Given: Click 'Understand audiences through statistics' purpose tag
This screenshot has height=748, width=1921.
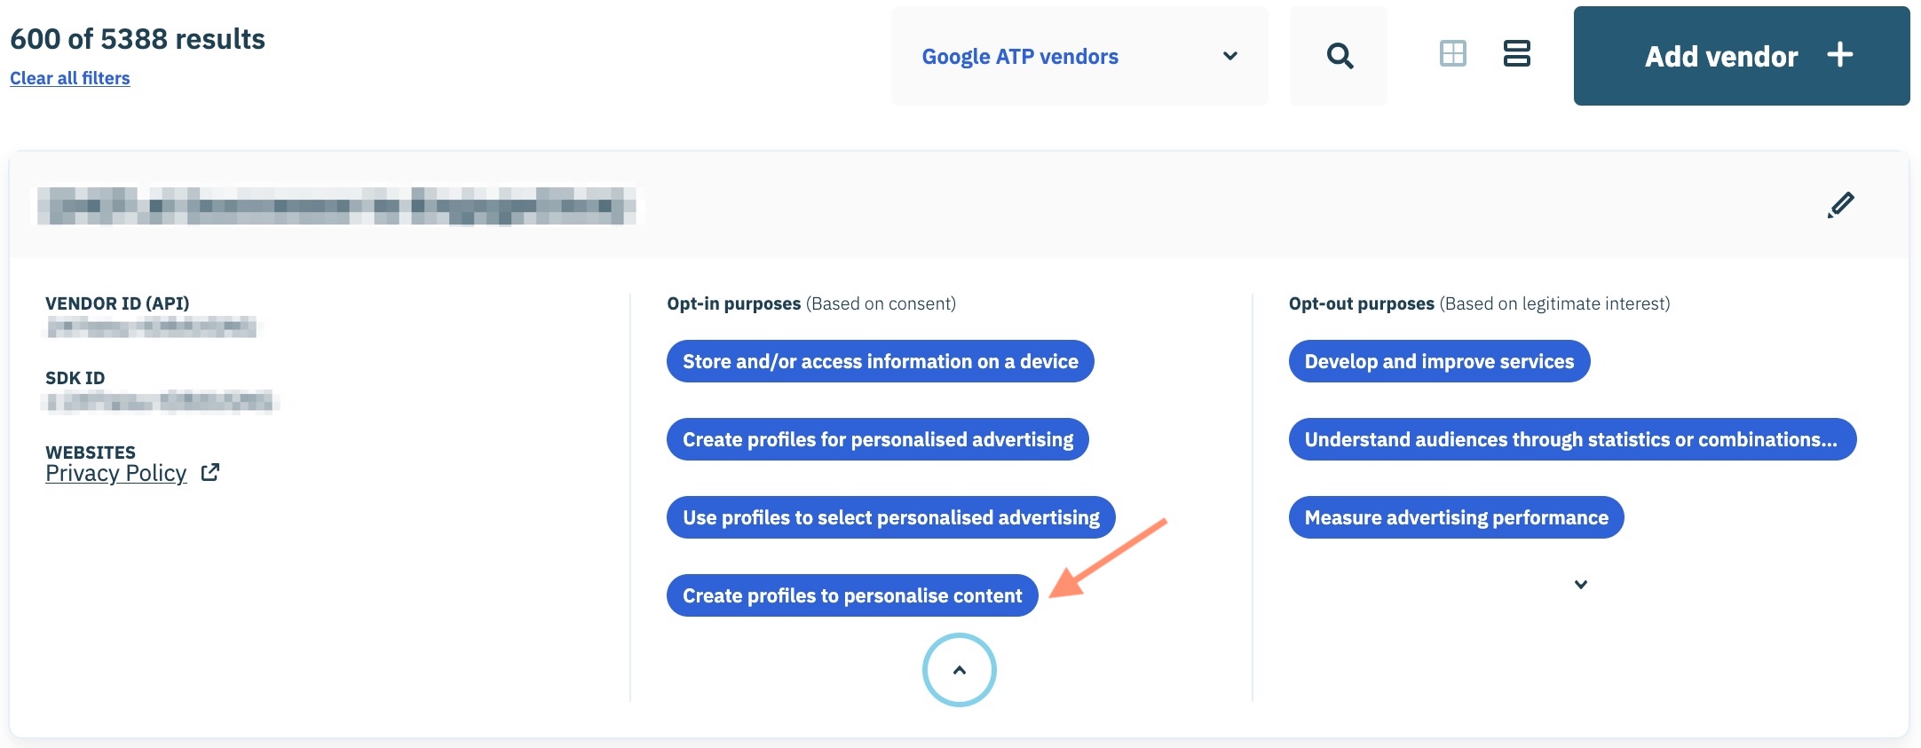Looking at the screenshot, I should tap(1571, 439).
